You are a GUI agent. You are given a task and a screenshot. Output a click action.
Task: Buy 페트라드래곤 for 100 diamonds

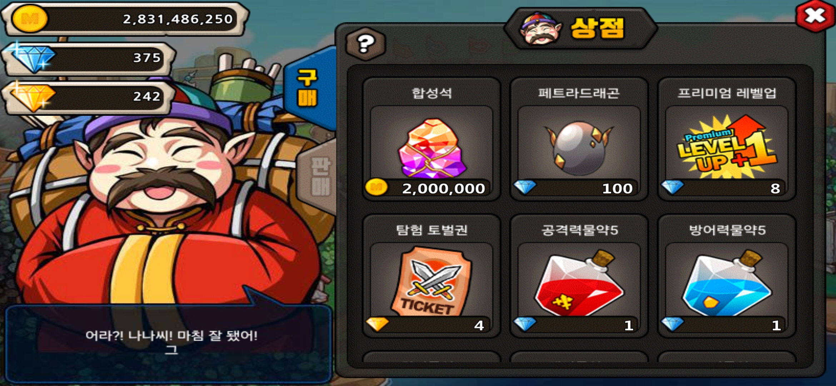576,188
